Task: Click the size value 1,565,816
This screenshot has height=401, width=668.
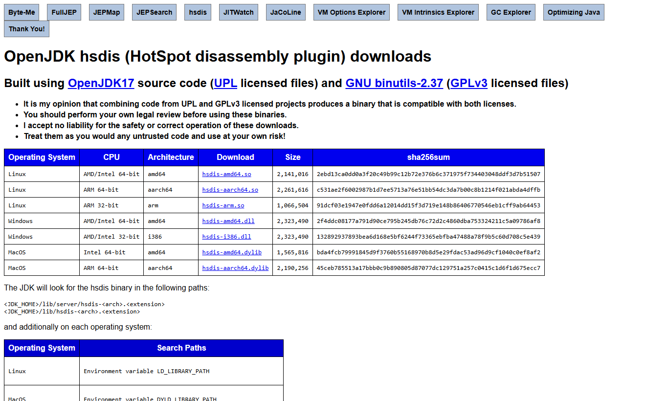Action: (x=292, y=252)
